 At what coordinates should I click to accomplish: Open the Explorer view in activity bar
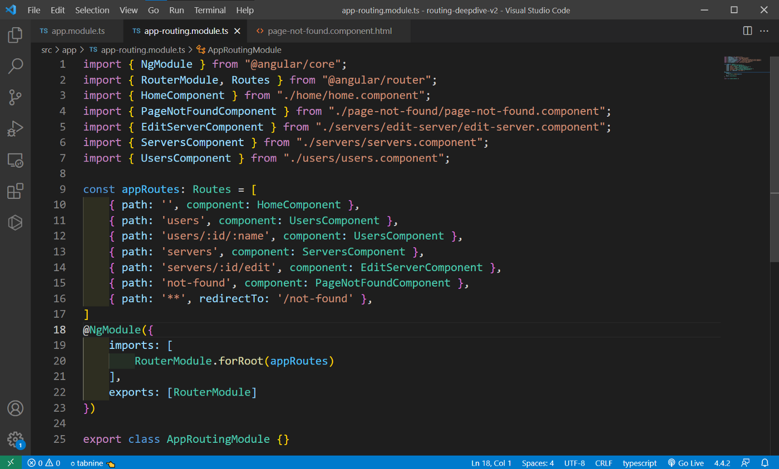pos(15,36)
